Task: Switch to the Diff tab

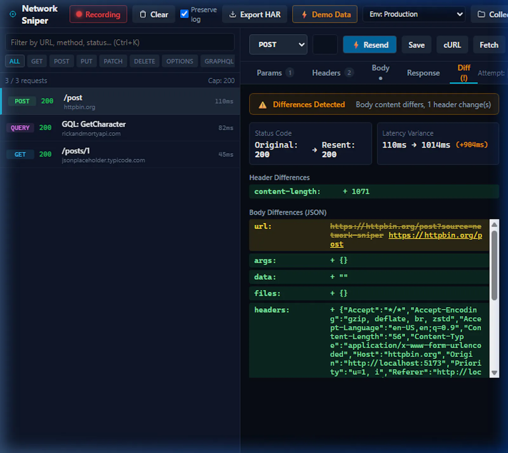Action: [x=464, y=73]
